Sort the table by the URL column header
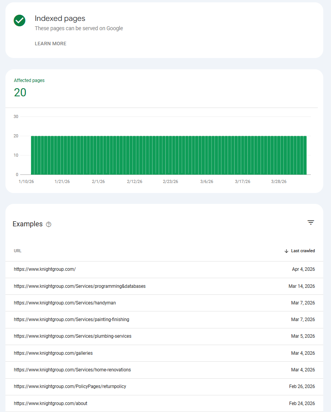This screenshot has width=331, height=412. (17, 251)
